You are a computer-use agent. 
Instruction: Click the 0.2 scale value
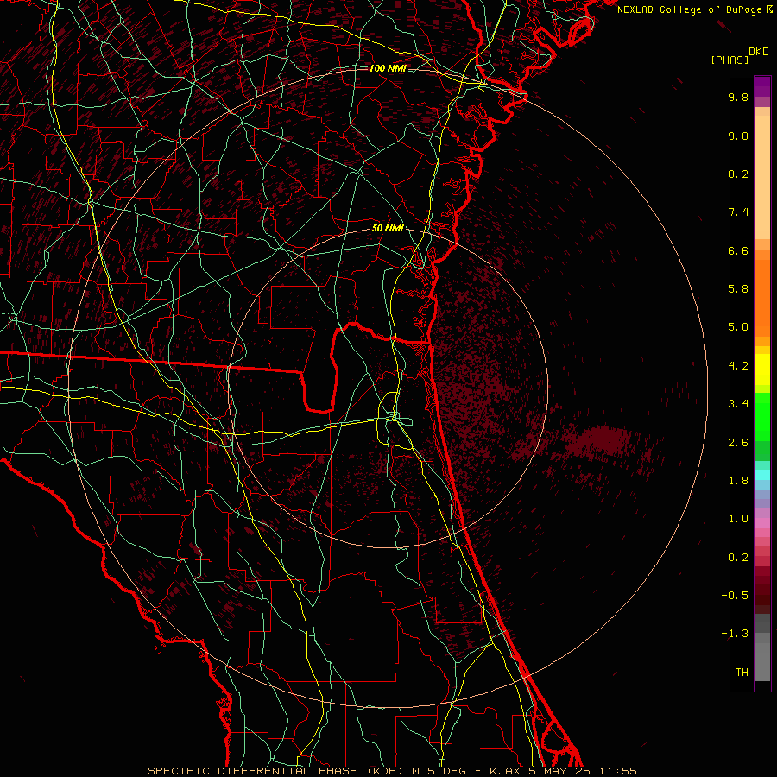738,558
